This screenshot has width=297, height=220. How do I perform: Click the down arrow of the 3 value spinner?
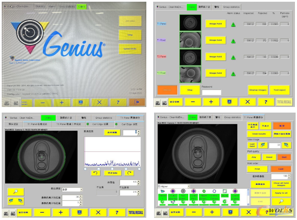tap(80, 204)
